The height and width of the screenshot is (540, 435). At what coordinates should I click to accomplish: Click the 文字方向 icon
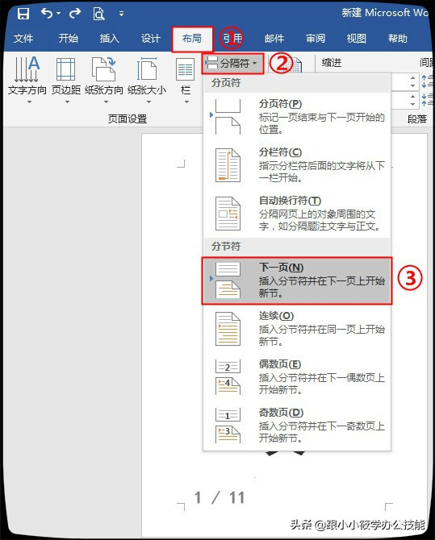coord(27,69)
